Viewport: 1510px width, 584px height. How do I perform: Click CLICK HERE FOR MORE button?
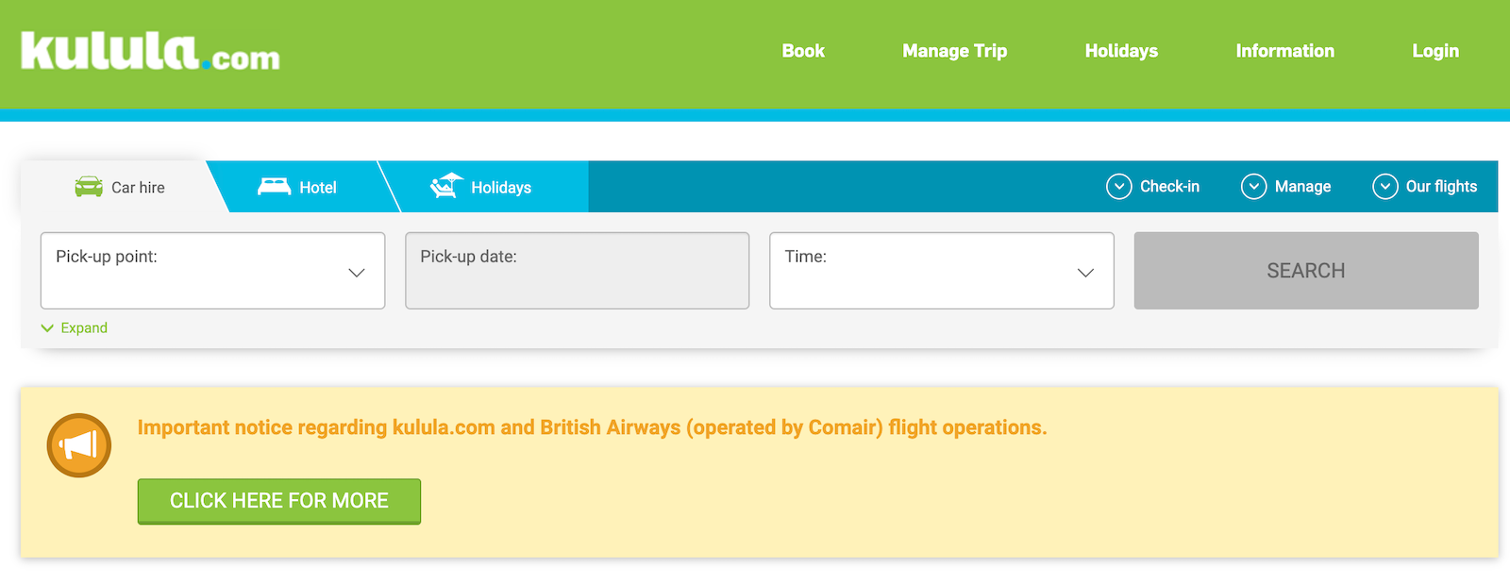278,501
